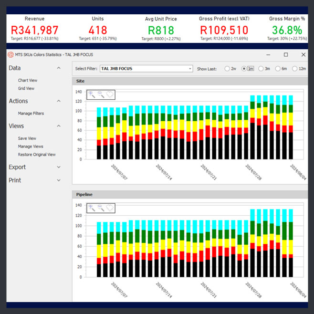Click the MTS app icon in title bar

coord(11,55)
